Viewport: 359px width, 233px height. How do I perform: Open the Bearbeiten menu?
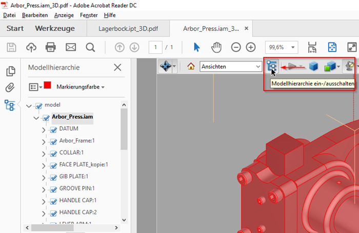[35, 15]
